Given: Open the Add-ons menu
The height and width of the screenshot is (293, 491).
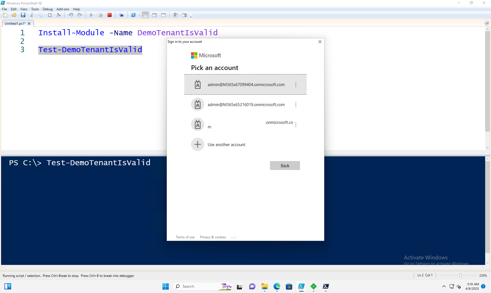Looking at the screenshot, I should click(x=63, y=9).
